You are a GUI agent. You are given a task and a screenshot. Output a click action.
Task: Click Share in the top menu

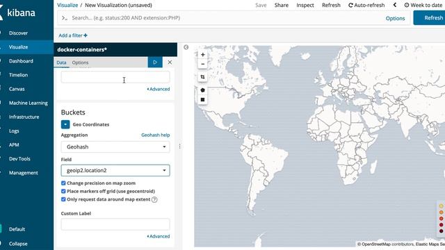pos(281,5)
